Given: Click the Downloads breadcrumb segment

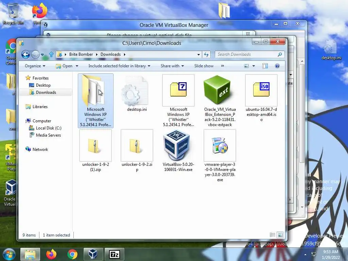Looking at the screenshot, I should 110,54.
